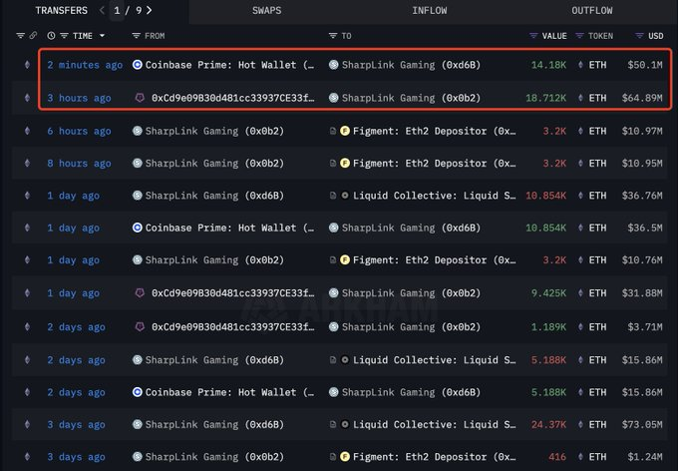The width and height of the screenshot is (678, 471).
Task: Expand the TIME sort dropdown arrow
Action: tap(102, 36)
